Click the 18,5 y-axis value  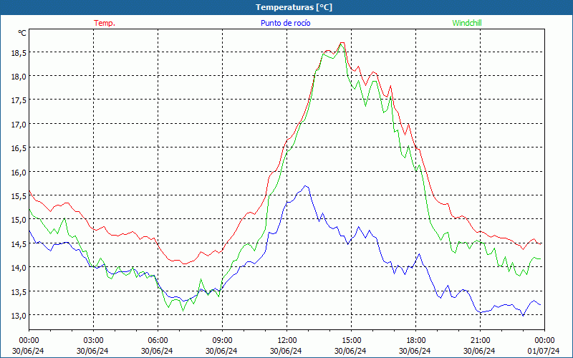[19, 53]
